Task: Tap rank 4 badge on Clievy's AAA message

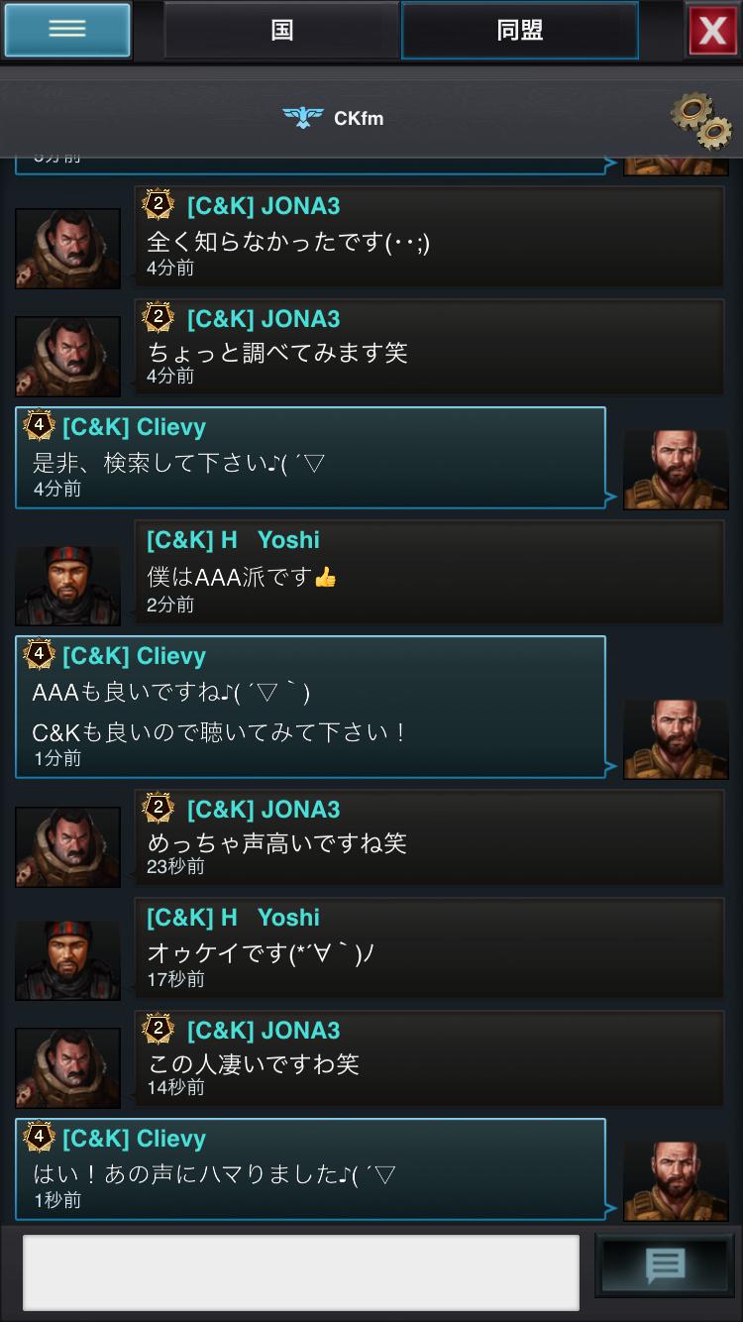Action: (39, 655)
